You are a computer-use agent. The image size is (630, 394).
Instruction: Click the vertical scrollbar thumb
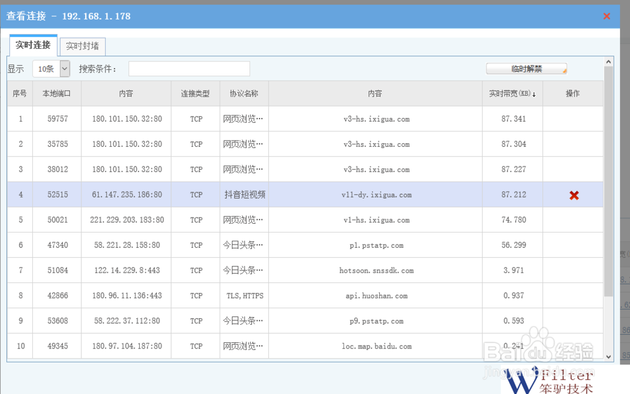[x=609, y=182]
